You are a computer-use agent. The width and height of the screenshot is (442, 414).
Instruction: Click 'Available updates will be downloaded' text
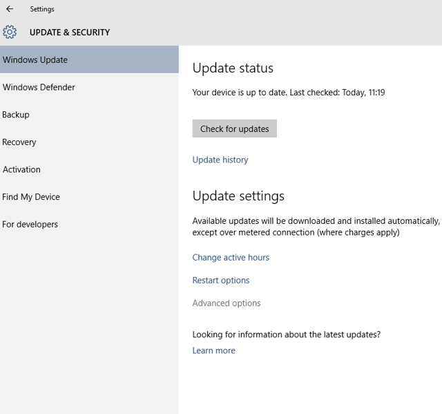coord(316,227)
